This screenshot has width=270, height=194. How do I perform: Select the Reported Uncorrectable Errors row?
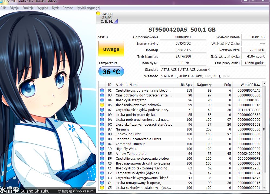coord(180,139)
